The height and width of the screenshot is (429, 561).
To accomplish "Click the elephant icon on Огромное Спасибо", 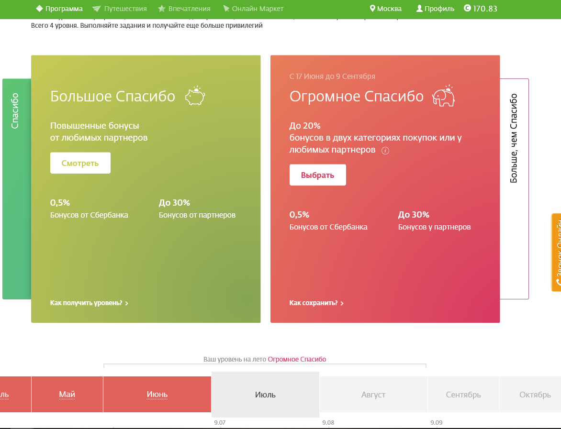I will (x=443, y=96).
